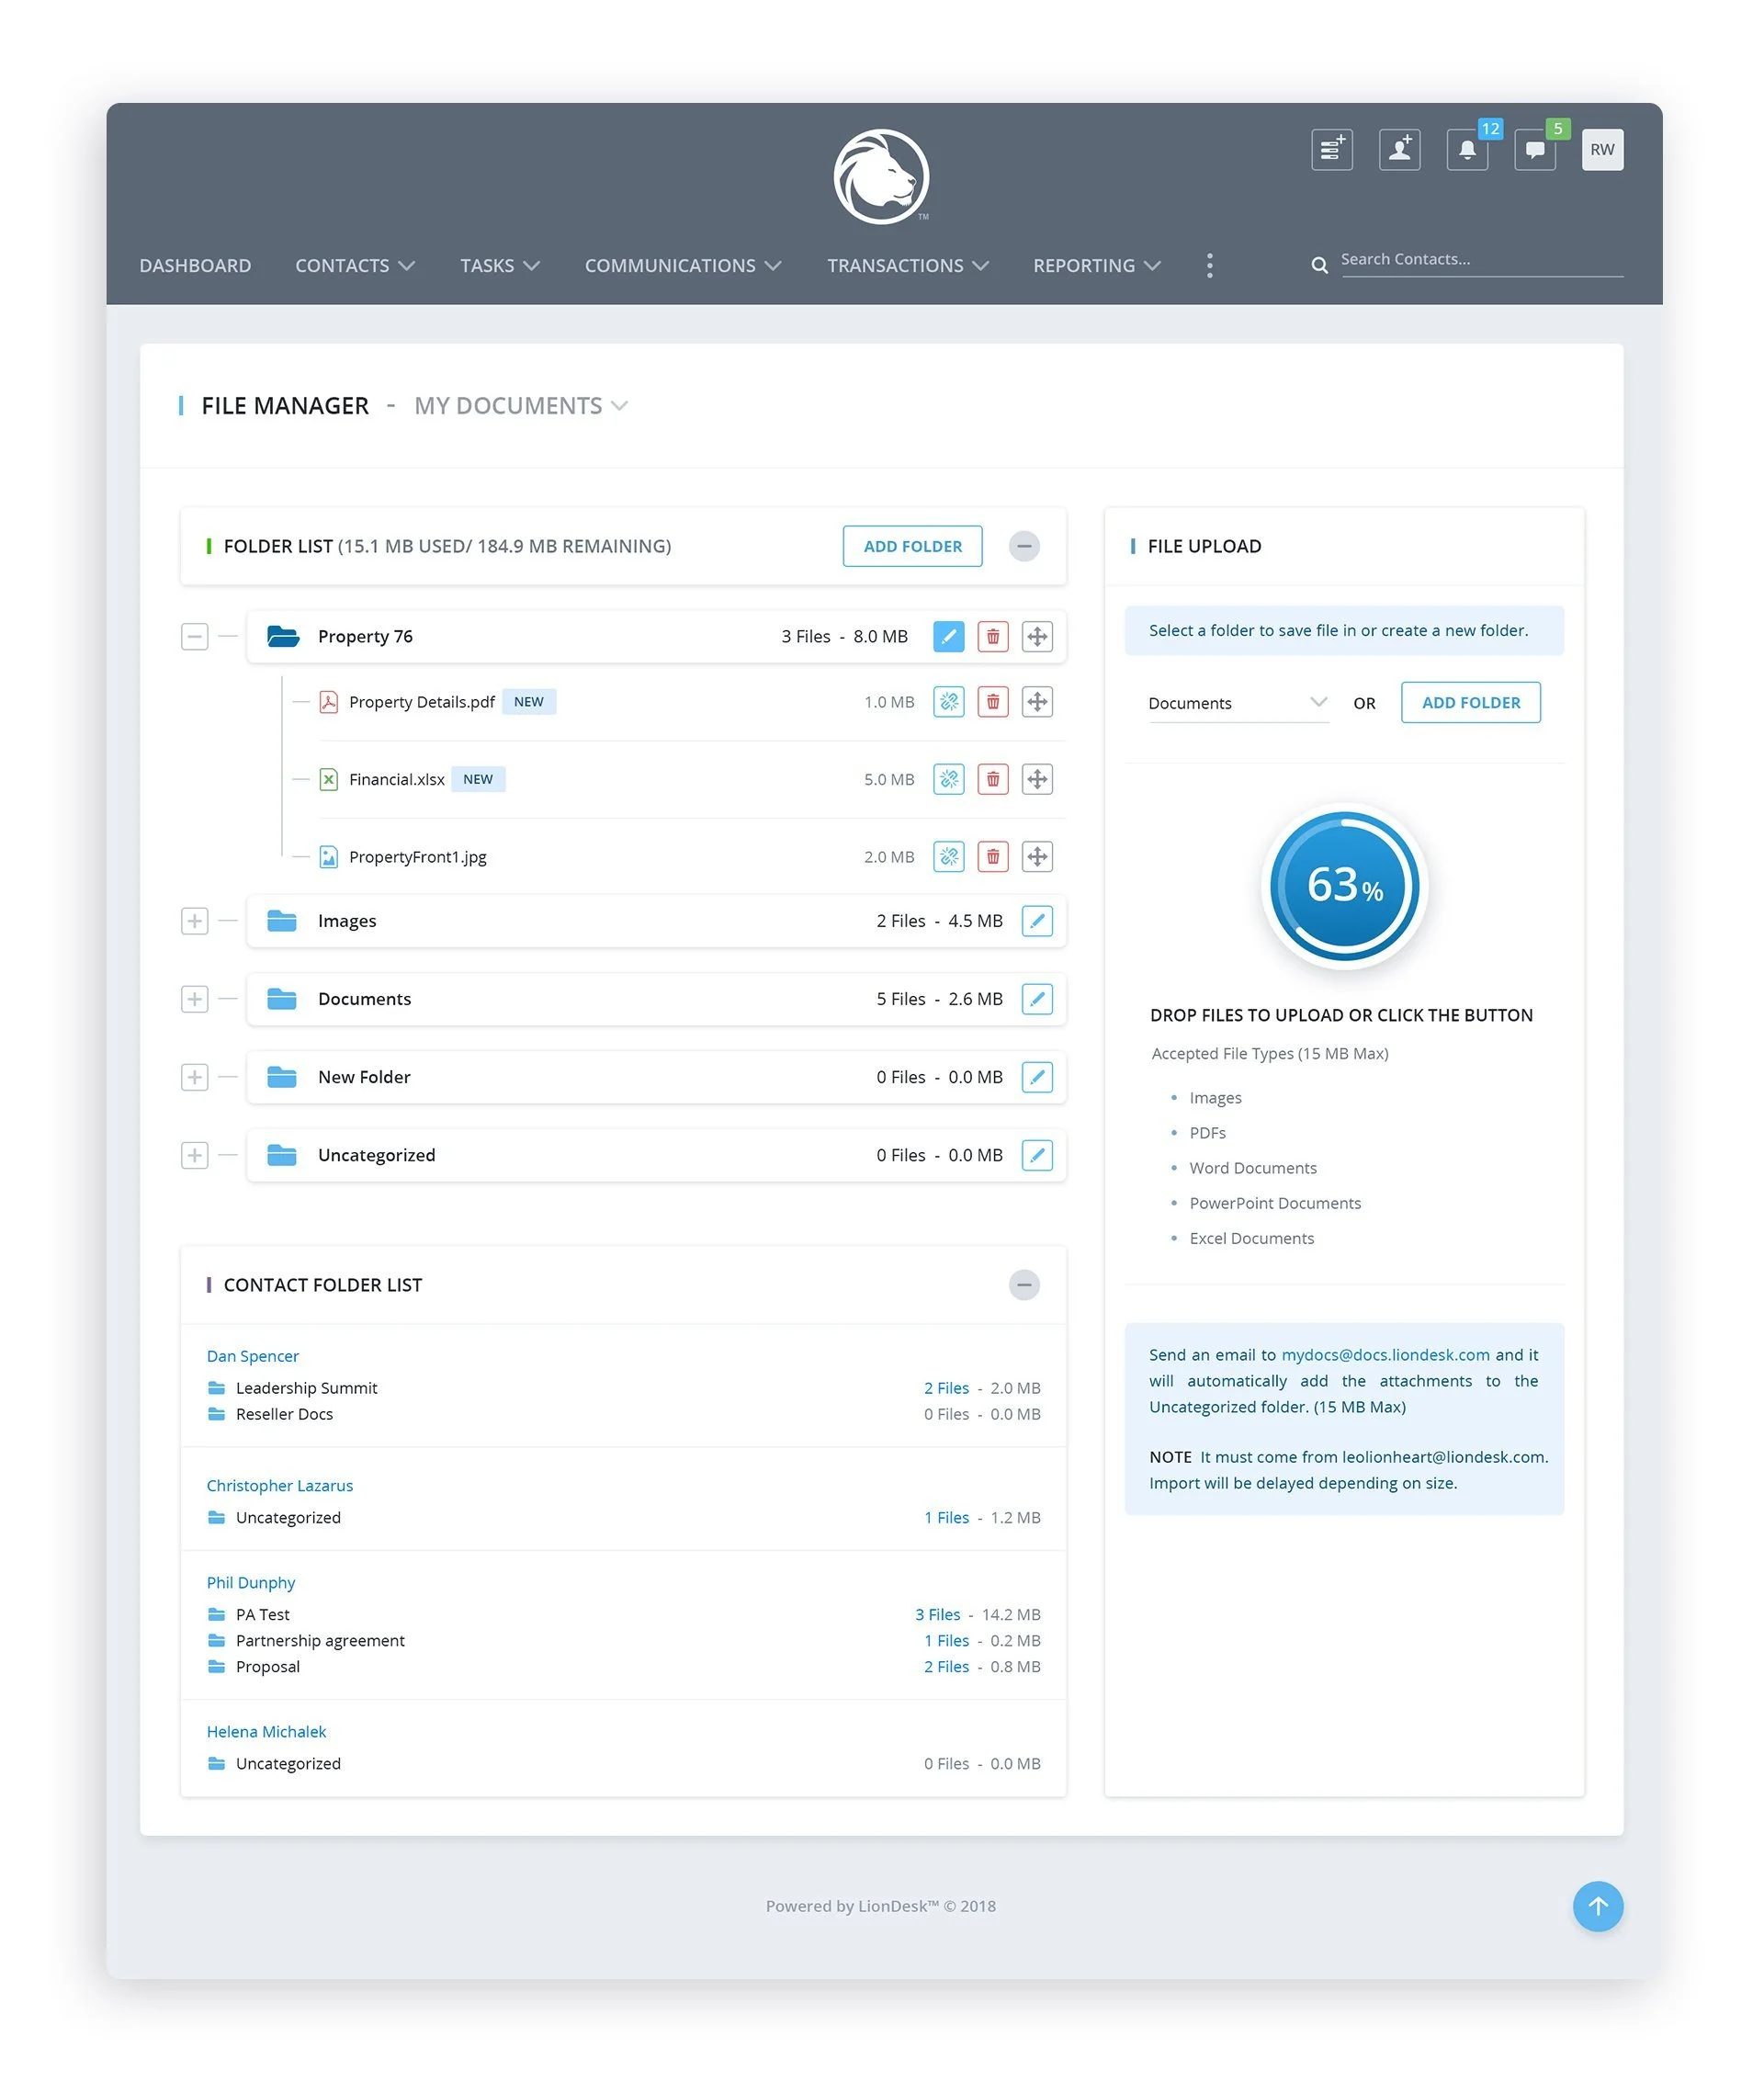Delete the Property 76 folder
The width and height of the screenshot is (1764, 2082).
click(992, 637)
